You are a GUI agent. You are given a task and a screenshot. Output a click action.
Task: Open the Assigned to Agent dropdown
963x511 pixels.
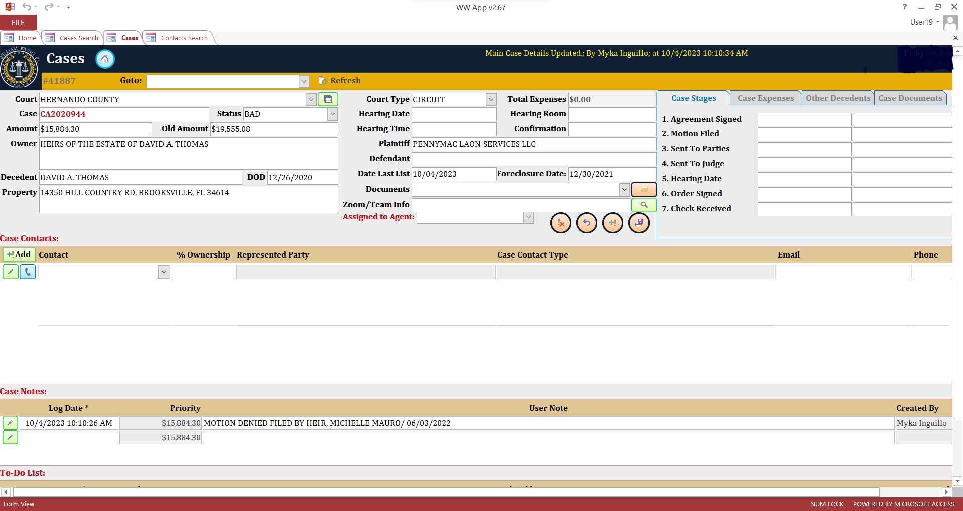(528, 217)
